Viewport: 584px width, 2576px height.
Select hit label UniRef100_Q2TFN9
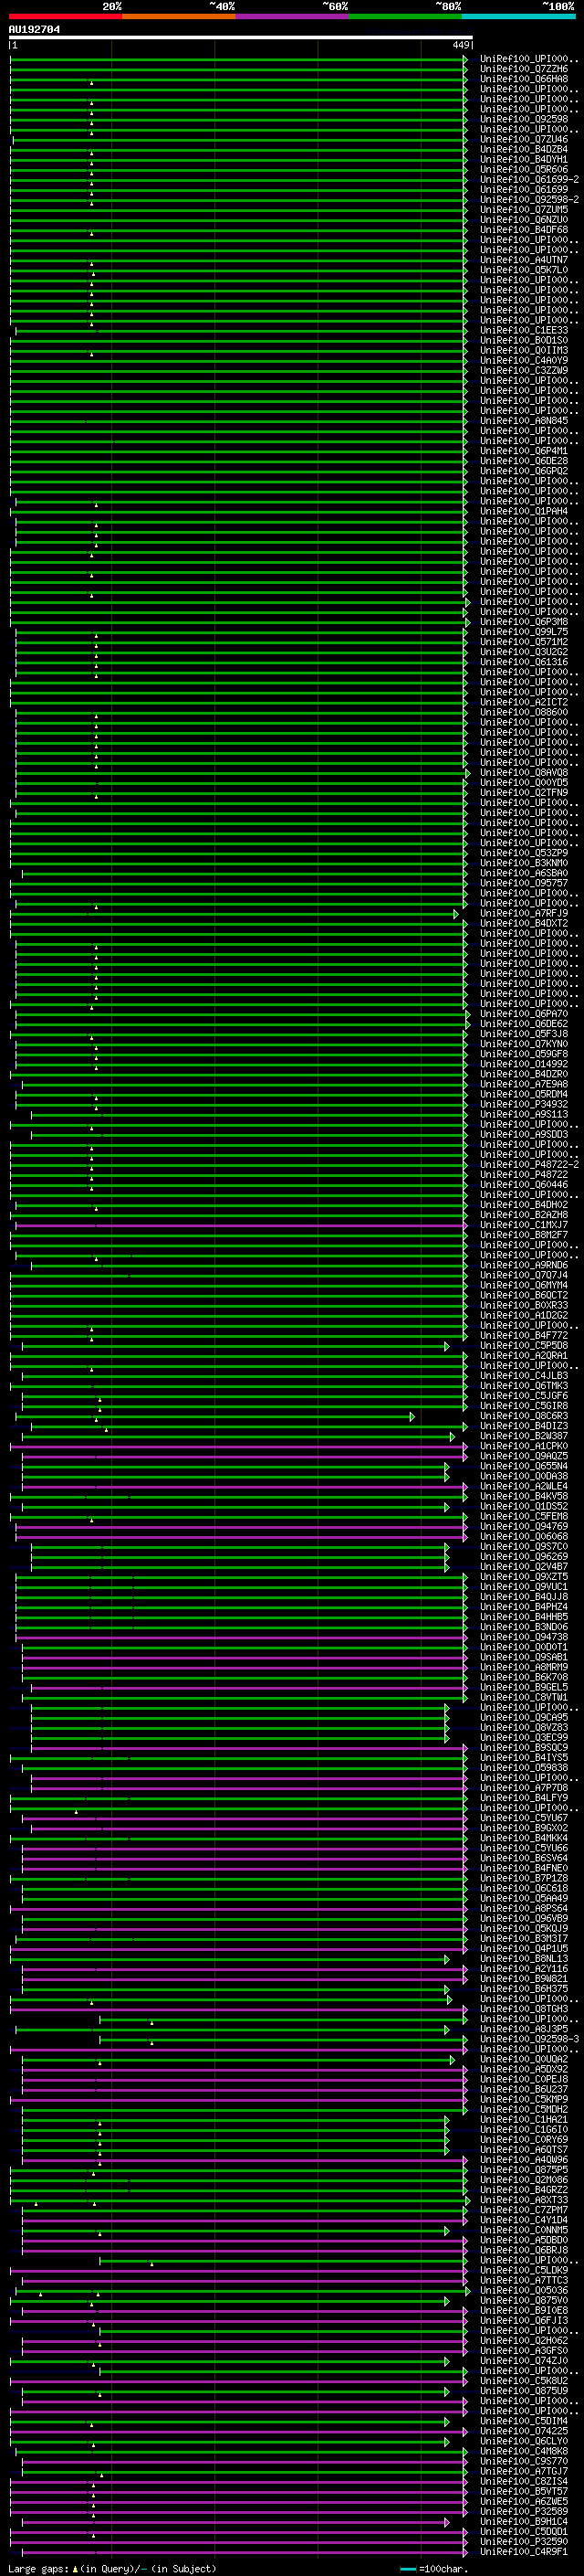pos(524,793)
